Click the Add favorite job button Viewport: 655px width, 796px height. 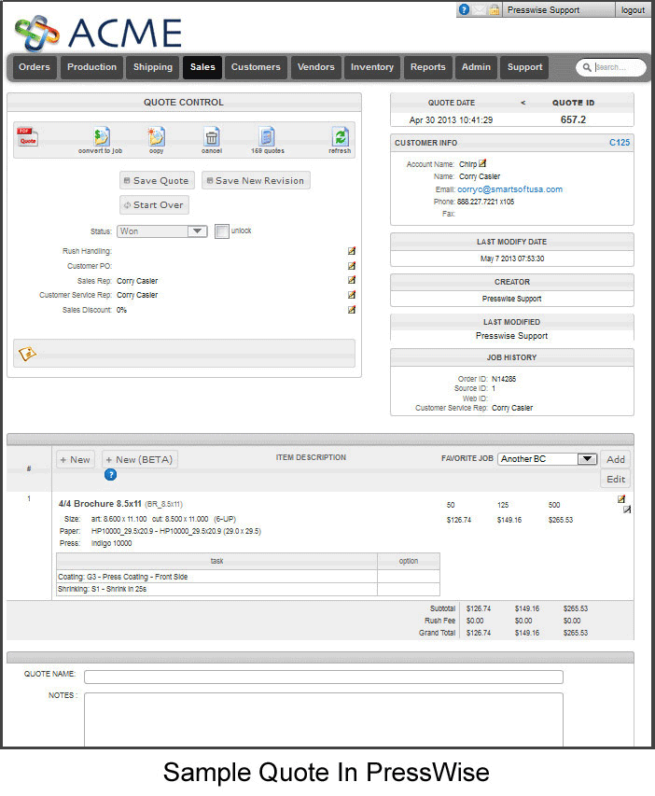coord(616,459)
